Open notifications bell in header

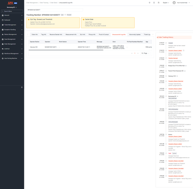[x=154, y=3]
